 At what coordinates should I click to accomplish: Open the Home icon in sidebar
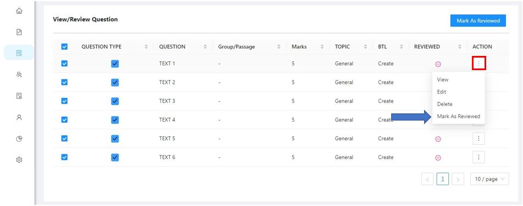click(19, 11)
